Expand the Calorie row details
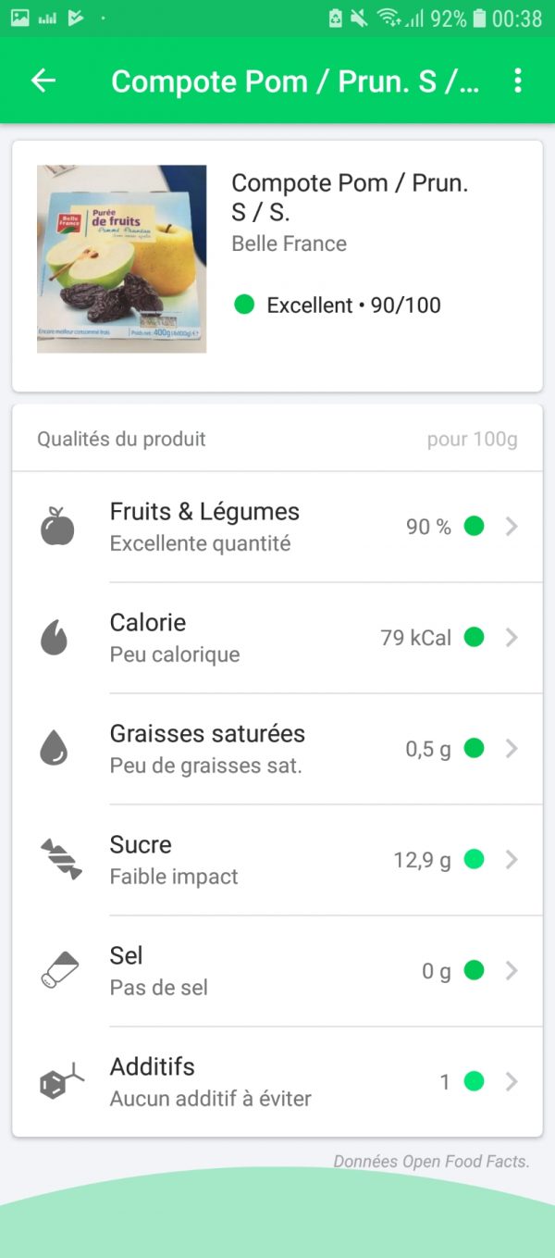The image size is (555, 1258). 512,637
